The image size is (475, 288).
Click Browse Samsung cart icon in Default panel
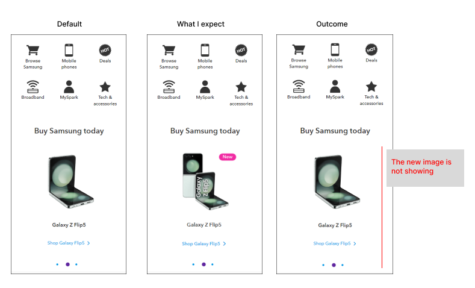pyautogui.click(x=33, y=51)
